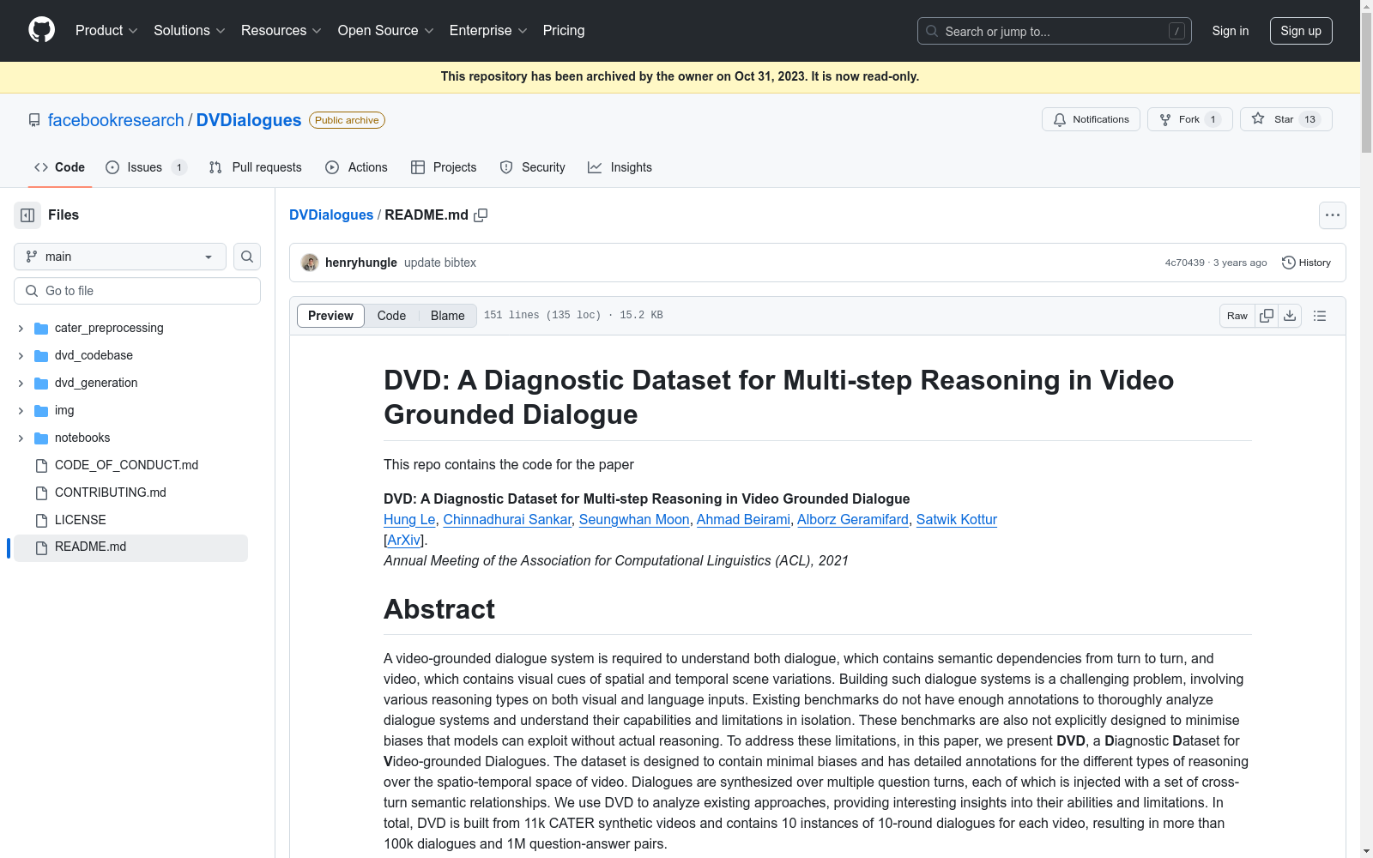The image size is (1373, 858).
Task: Go to the Pricing page
Action: pos(564,31)
